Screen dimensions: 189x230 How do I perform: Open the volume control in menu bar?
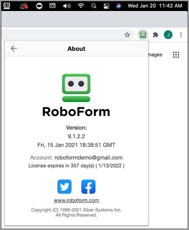pyautogui.click(x=67, y=6)
